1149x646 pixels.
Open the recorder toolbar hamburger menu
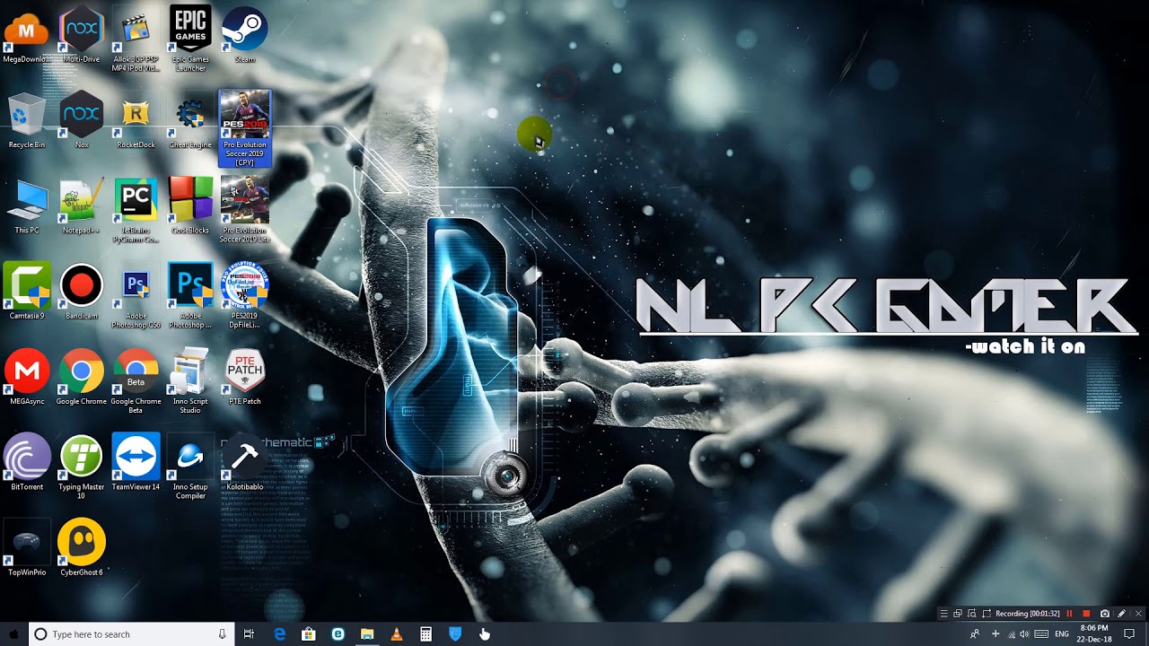pyautogui.click(x=943, y=614)
